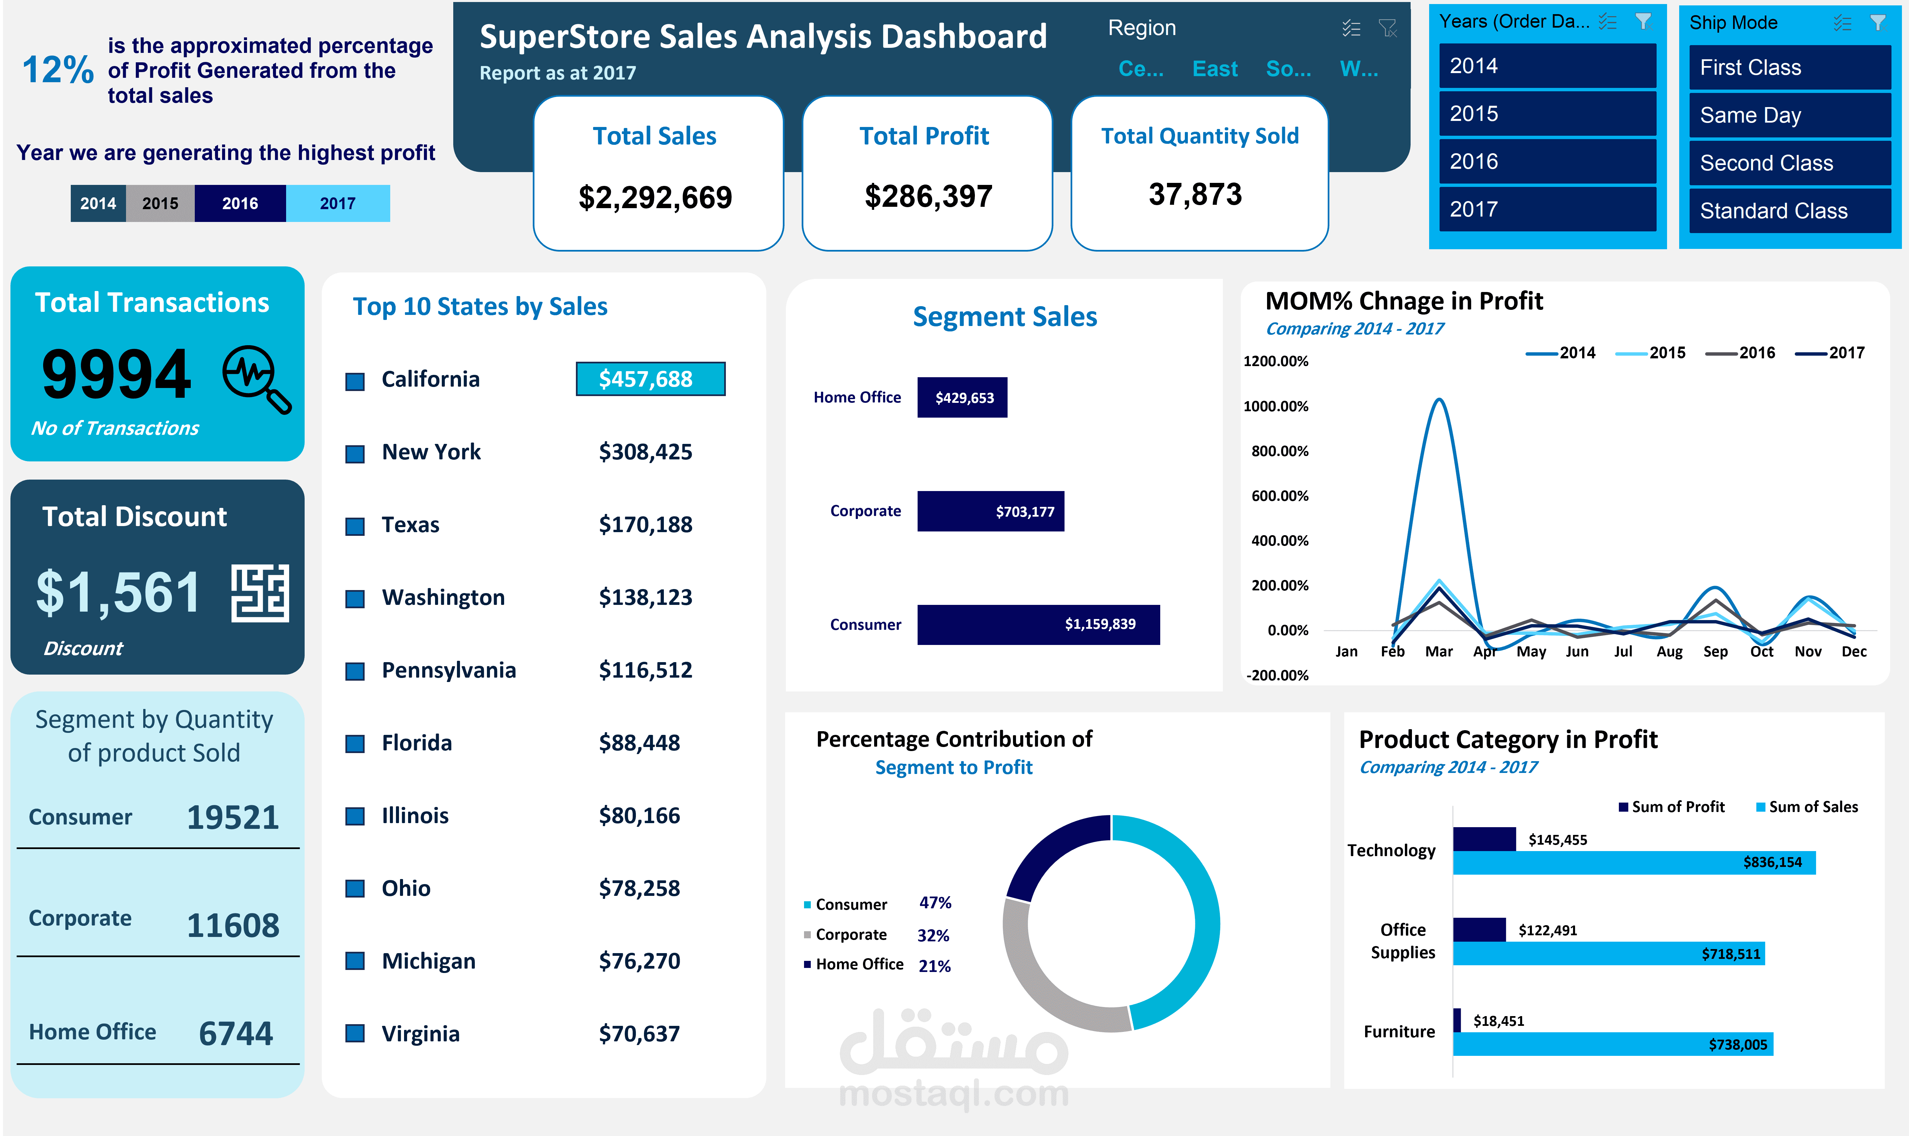This screenshot has height=1136, width=1909.
Task: Clear filter icon in Years slicer
Action: pyautogui.click(x=1643, y=22)
